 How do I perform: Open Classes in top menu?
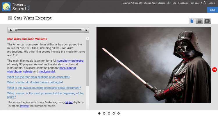pos(161,3)
